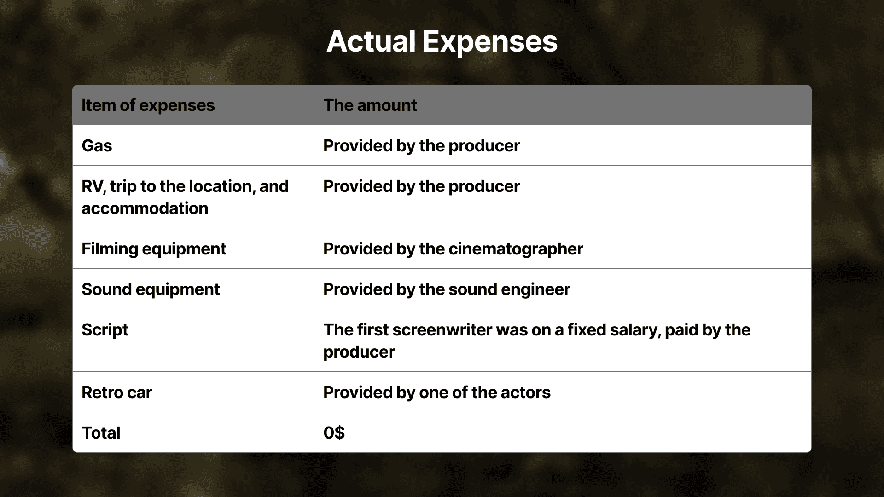Click the "Total" row label
The width and height of the screenshot is (884, 497).
[x=101, y=433]
